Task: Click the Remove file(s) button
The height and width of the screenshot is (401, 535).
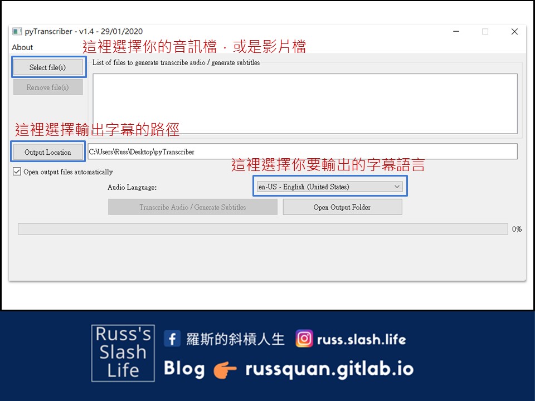Action: coord(48,87)
